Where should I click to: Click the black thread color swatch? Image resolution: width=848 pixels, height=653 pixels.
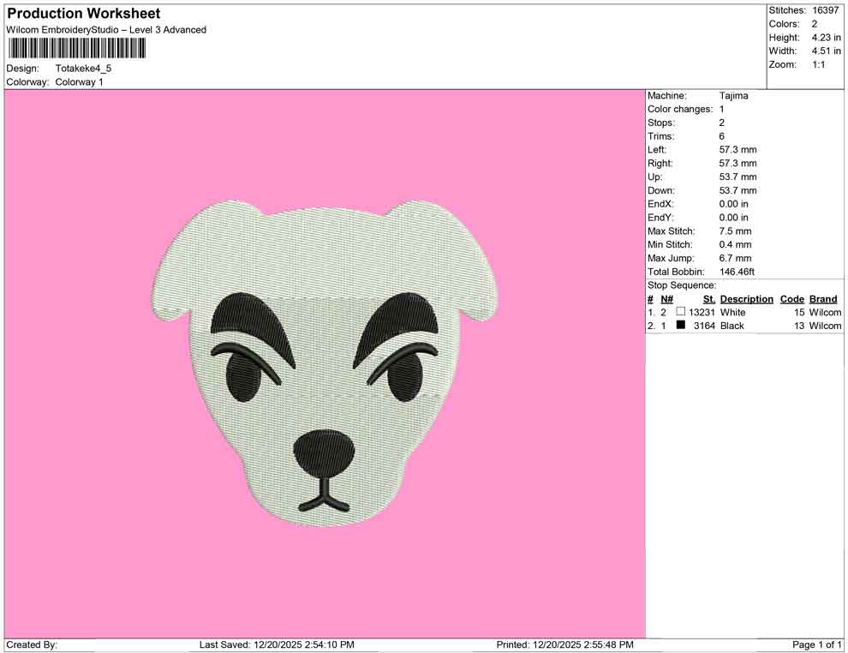coord(681,325)
